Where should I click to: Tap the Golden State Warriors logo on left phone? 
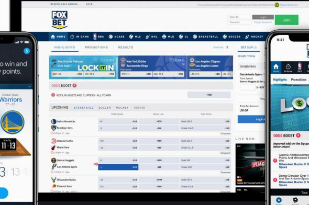tap(13, 122)
